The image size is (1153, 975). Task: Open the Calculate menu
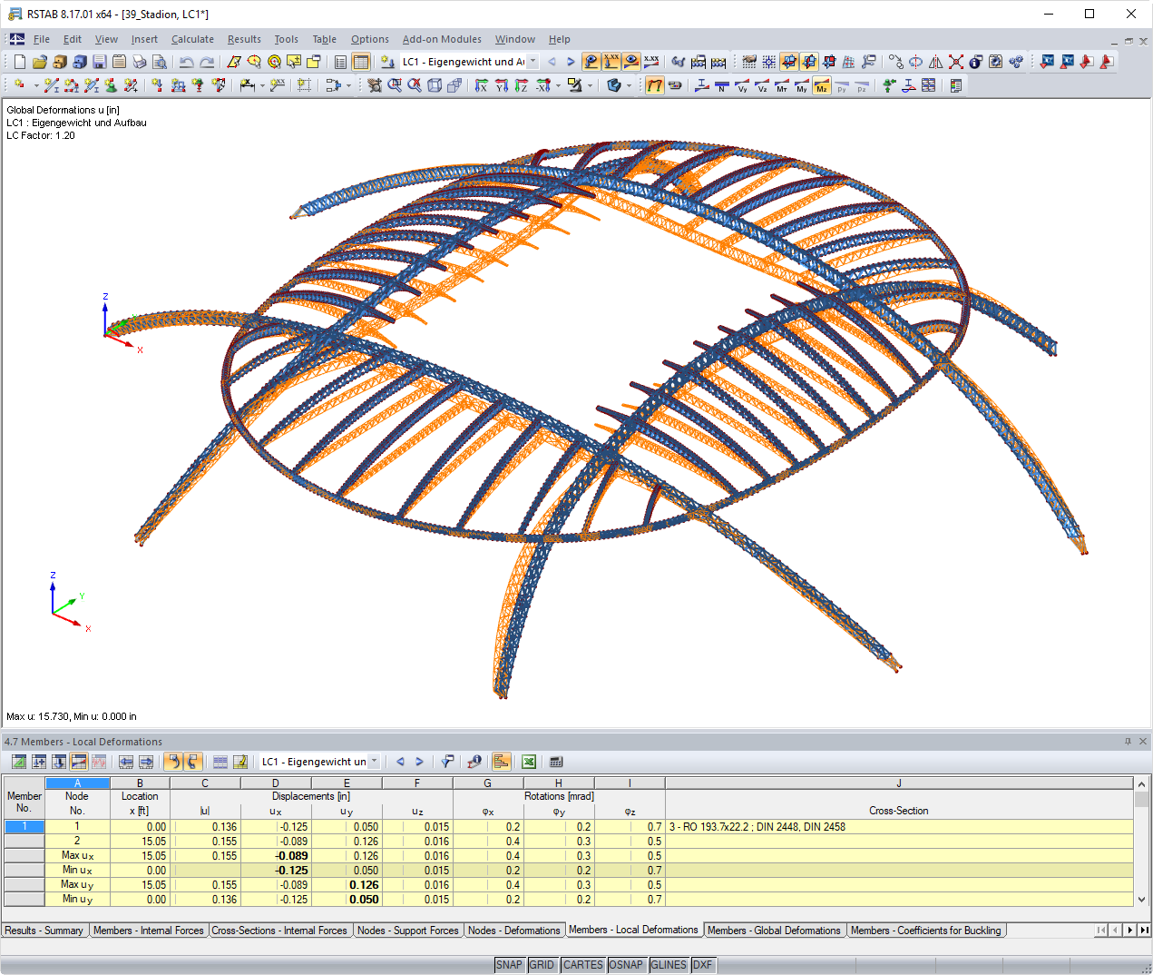point(192,39)
